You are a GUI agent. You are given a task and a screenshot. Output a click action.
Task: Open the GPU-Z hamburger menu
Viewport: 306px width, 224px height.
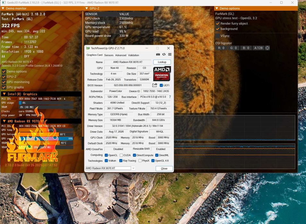tap(170, 54)
